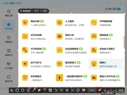Open 电脑安全 sidebar category
The width and height of the screenshot is (127, 95).
(x=9, y=39)
